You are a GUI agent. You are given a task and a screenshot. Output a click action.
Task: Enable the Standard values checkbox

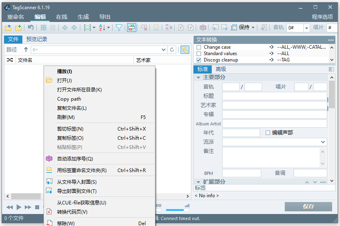[199, 54]
